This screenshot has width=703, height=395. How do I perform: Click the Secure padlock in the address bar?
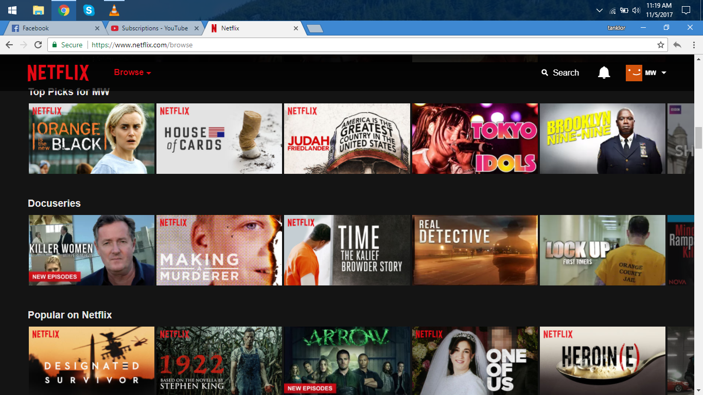[55, 45]
